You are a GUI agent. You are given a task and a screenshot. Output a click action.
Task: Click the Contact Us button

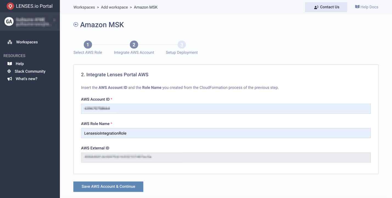pyautogui.click(x=326, y=7)
